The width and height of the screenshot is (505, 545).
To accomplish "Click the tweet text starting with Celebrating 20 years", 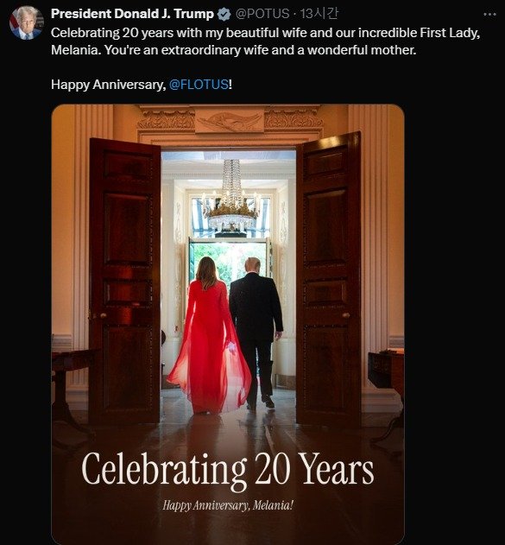I will [265, 41].
